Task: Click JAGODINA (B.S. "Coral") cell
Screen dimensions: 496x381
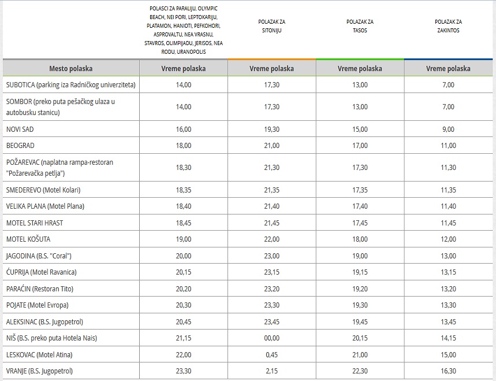Action: 71,256
